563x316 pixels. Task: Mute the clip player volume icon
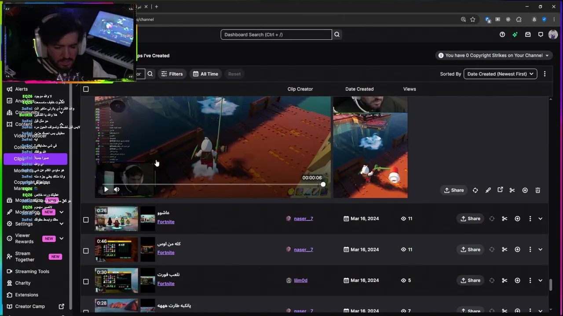117,190
